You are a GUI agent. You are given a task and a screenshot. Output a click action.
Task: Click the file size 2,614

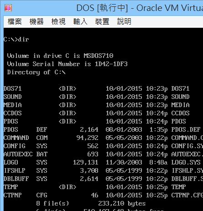[89, 179]
